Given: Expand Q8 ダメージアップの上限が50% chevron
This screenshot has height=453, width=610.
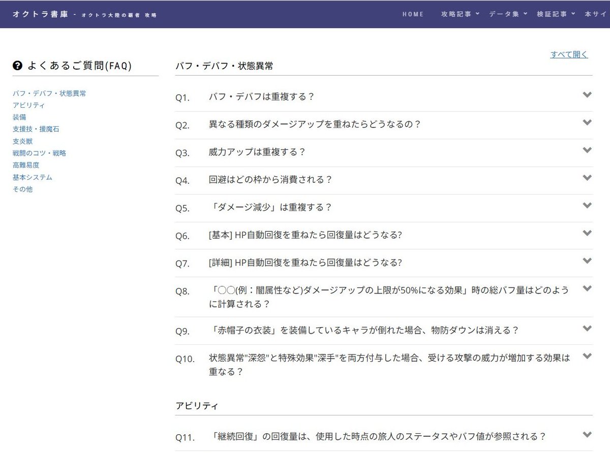Looking at the screenshot, I should point(587,288).
